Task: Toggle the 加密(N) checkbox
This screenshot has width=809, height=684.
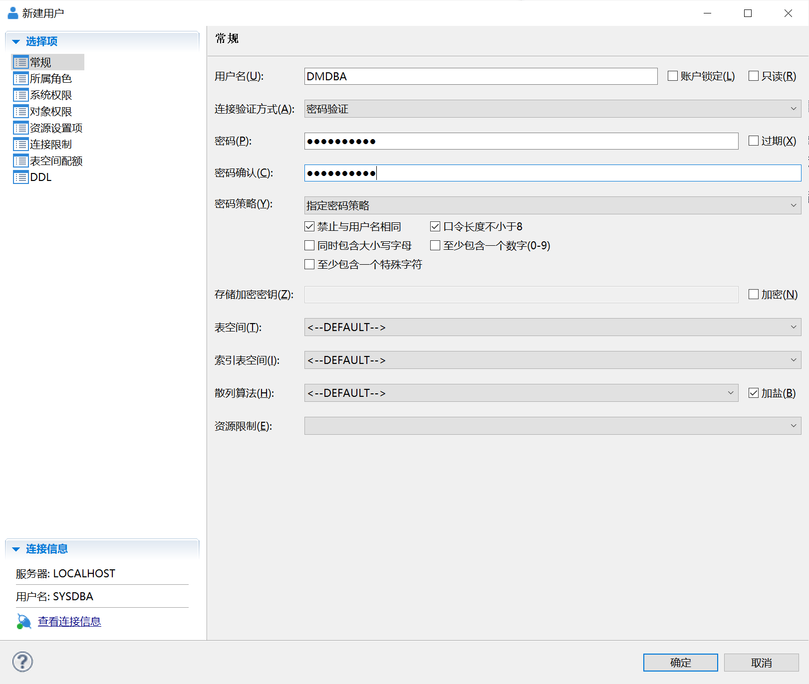Action: 754,294
